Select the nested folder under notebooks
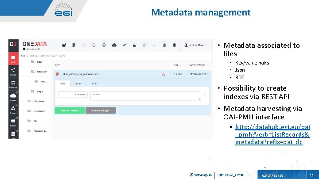319x179 pixels. 40,82
